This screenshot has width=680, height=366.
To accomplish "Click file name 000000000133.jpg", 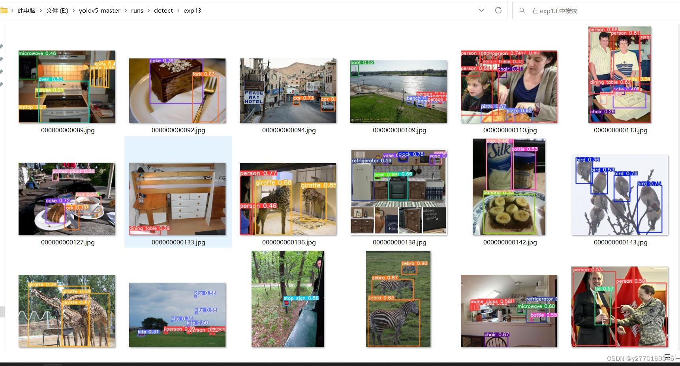I will click(x=178, y=242).
